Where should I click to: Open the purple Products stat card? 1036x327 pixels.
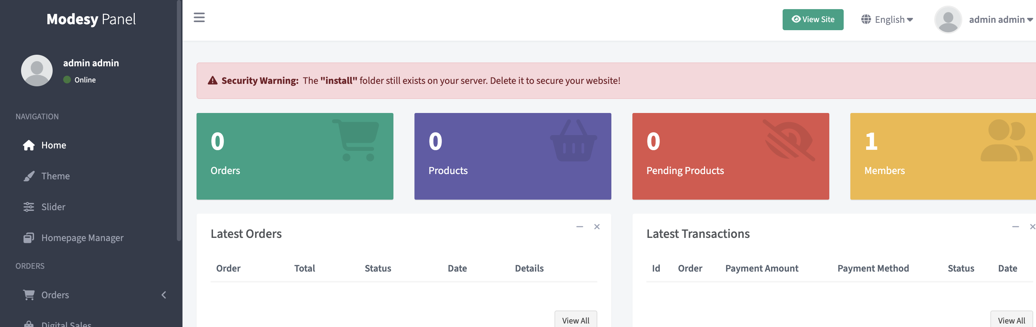tap(513, 156)
